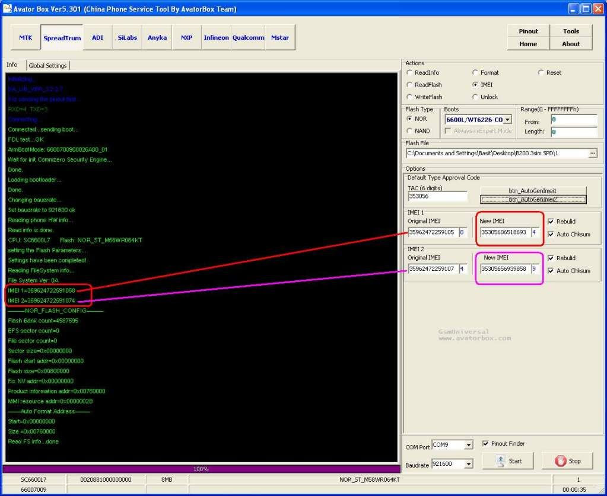Click status bar entry 8MB
The image size is (607, 496).
click(167, 480)
